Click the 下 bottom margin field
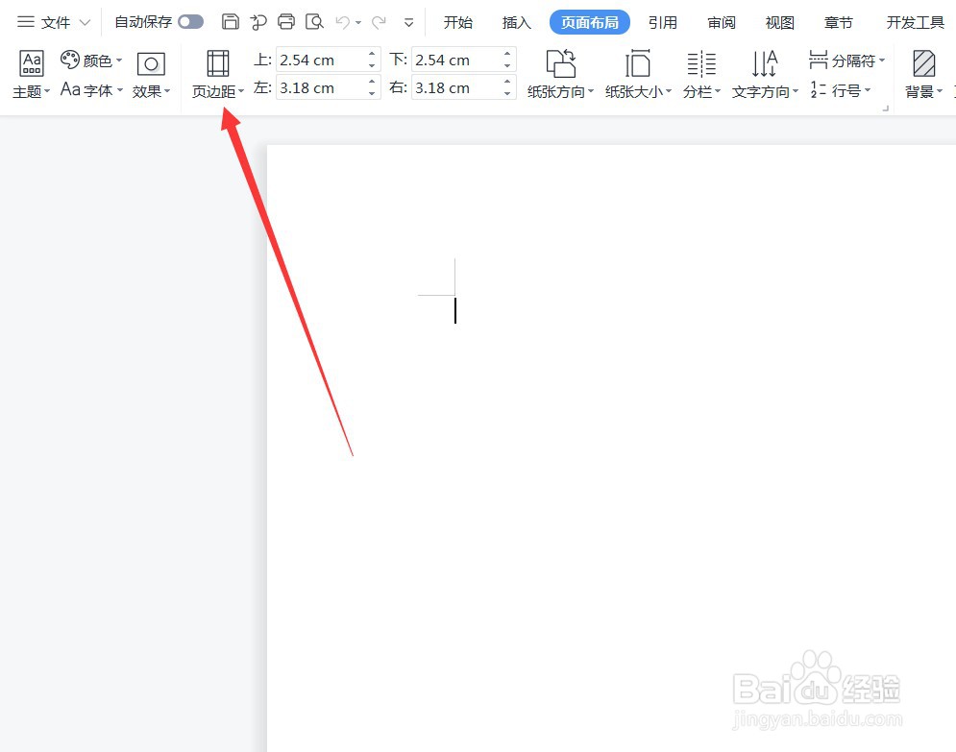 [455, 60]
